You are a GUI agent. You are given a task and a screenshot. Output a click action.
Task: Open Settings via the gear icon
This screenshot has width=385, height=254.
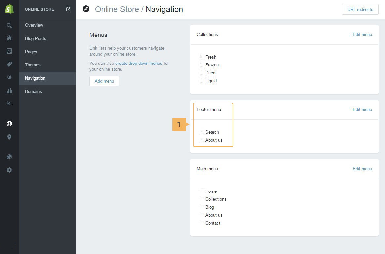coord(9,170)
